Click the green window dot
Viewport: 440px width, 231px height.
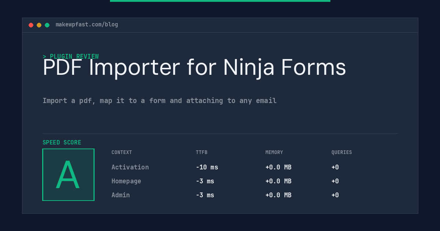tap(47, 25)
